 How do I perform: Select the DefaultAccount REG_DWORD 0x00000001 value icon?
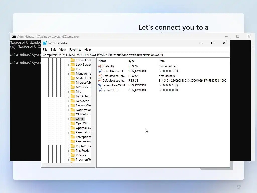(100, 71)
